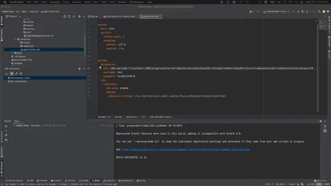
Task: Hide the Build tool window
Action: click(325, 121)
